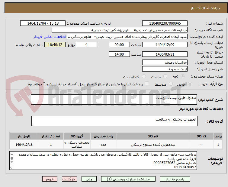The width and height of the screenshot is (228, 187).
Task: Click table cell تجهیزات پزشکی و سلامت
Action: 77,145
